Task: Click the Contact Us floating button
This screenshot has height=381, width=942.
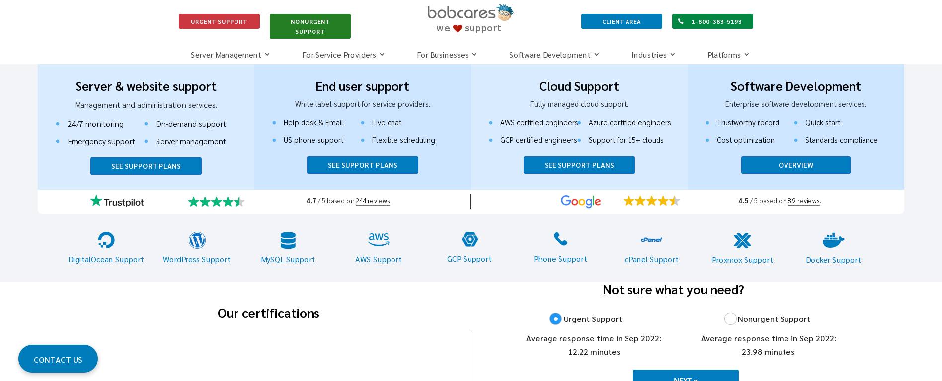Action: (58, 359)
